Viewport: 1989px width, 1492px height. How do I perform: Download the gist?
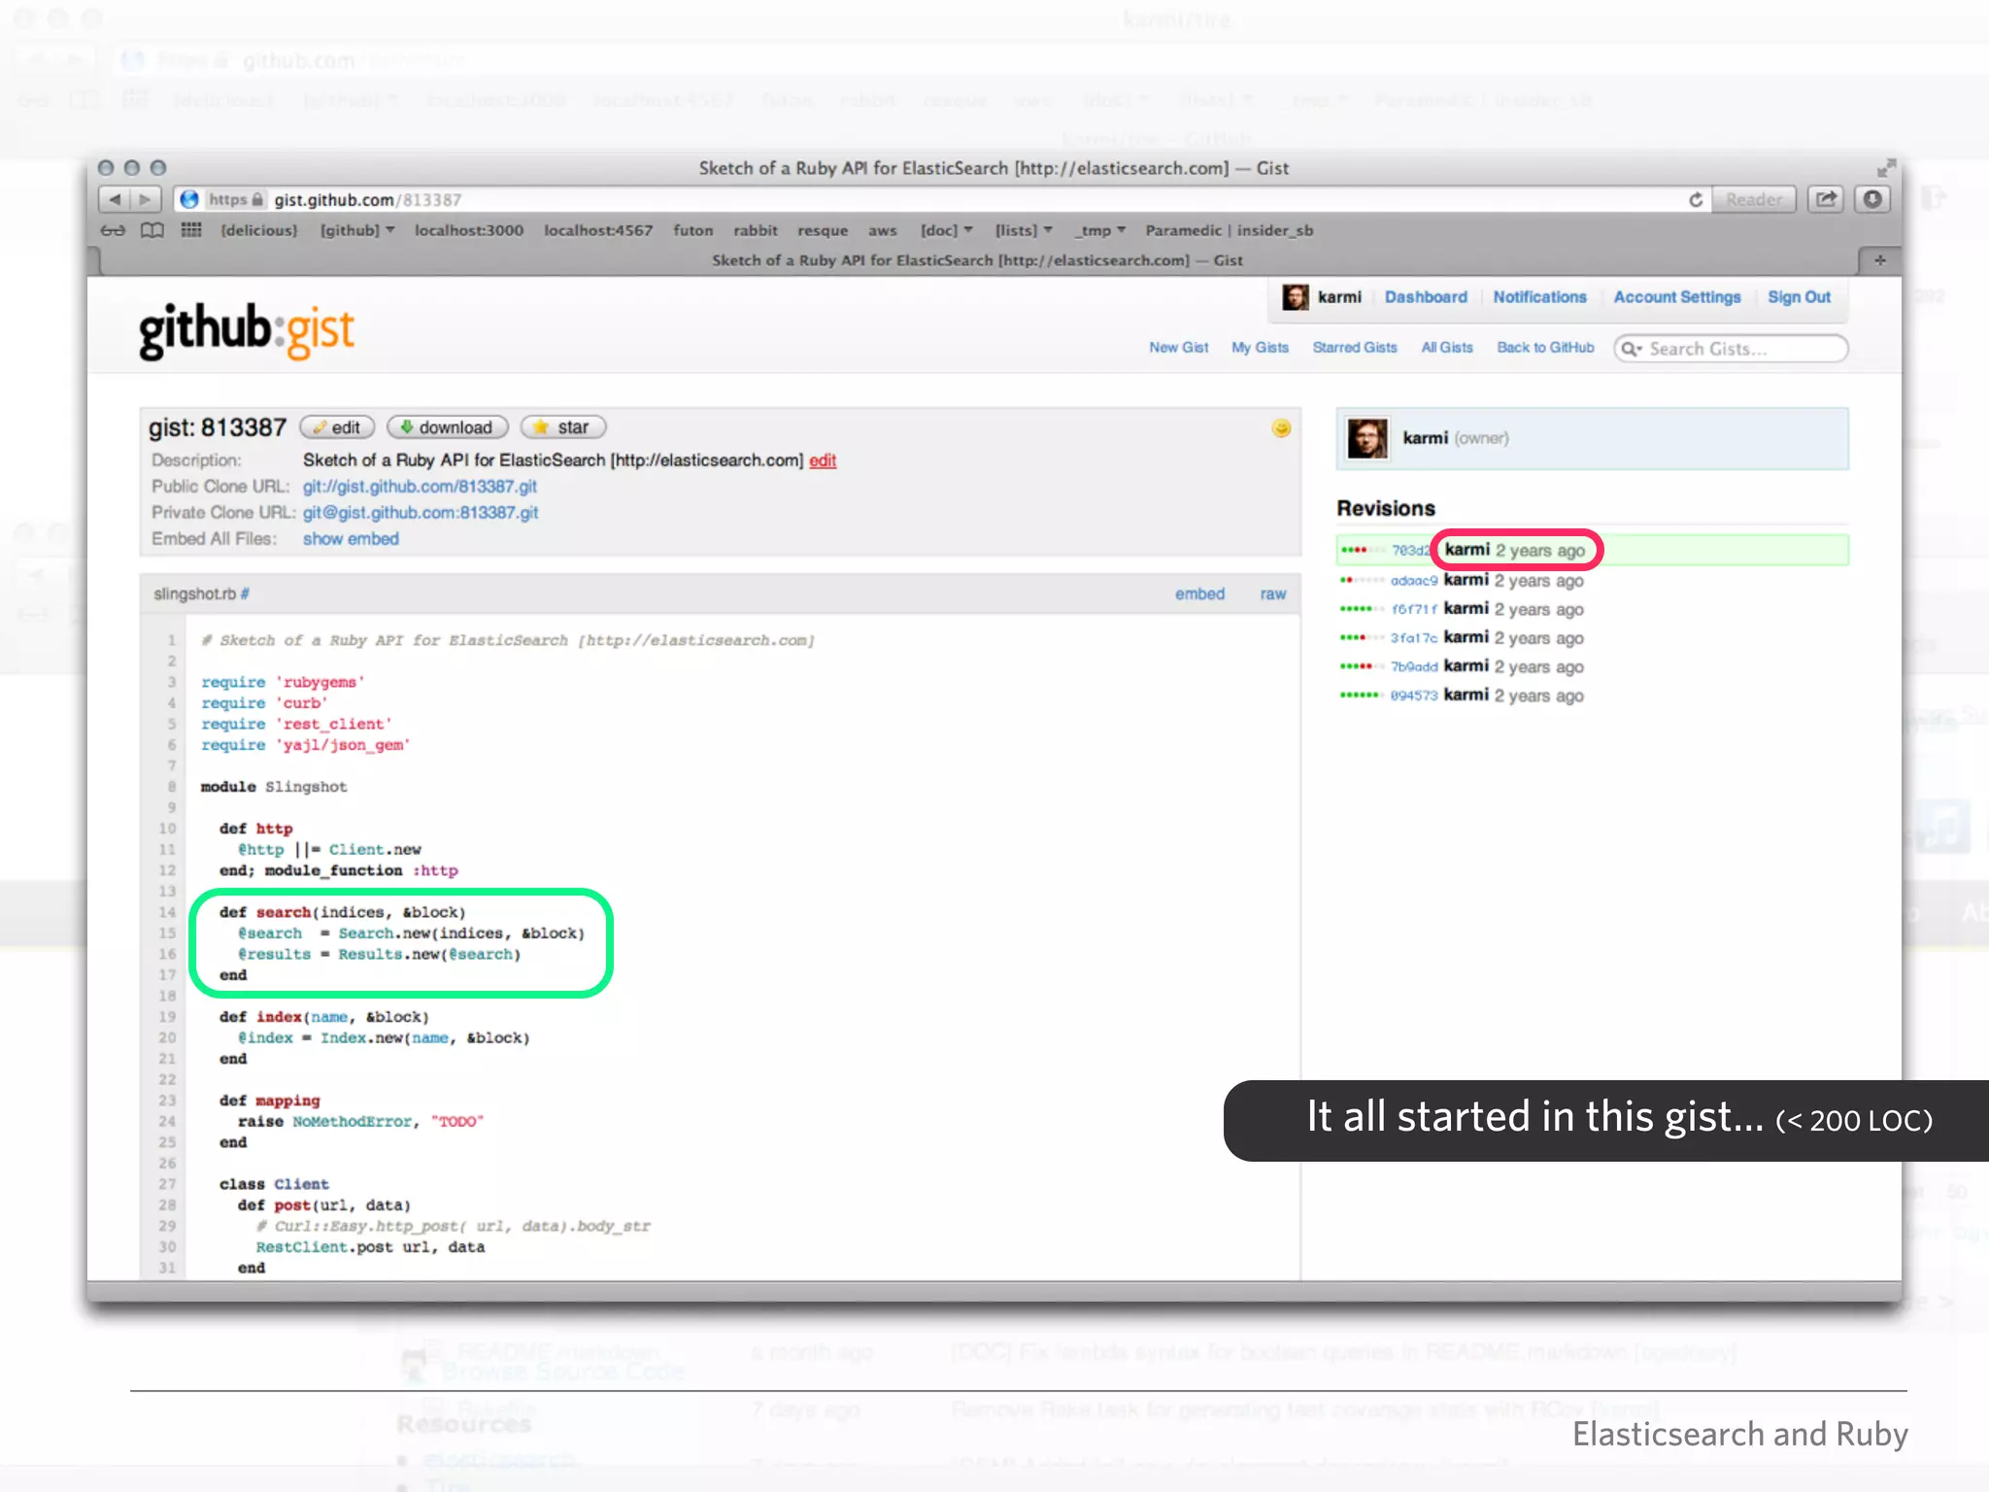pyautogui.click(x=447, y=427)
